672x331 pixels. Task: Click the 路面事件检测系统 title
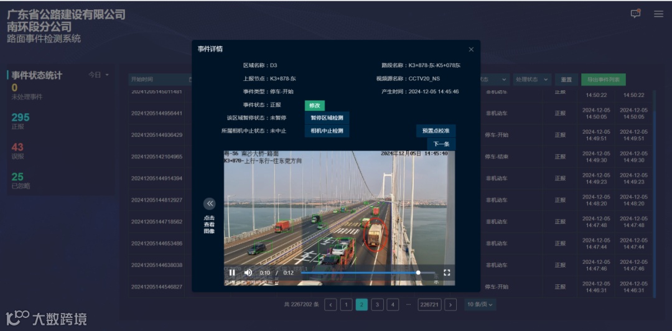pos(44,39)
